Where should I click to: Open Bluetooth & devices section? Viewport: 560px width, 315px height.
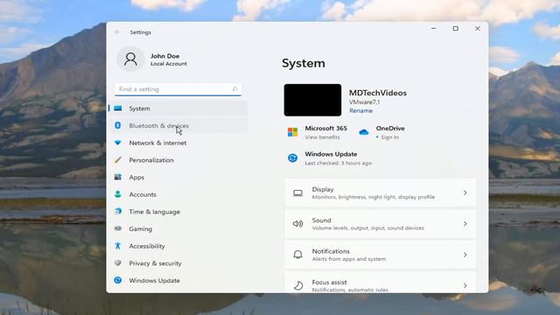(178, 125)
